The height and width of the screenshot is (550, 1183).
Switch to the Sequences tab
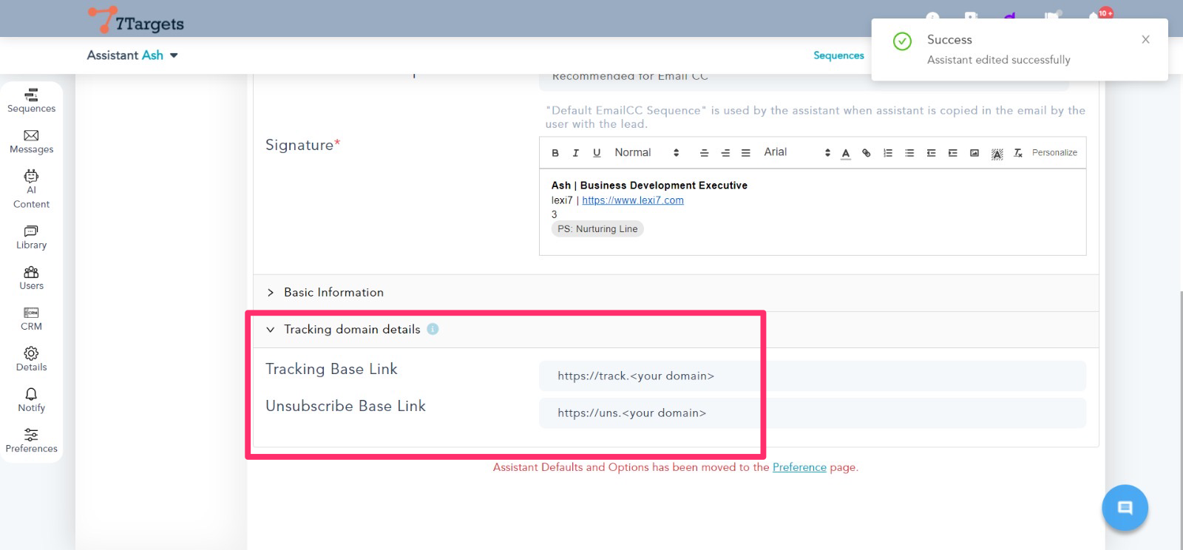click(x=838, y=55)
